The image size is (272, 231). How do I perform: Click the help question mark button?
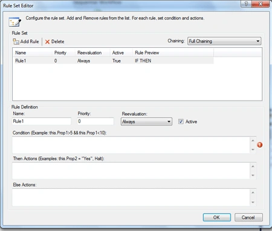coord(246,4)
